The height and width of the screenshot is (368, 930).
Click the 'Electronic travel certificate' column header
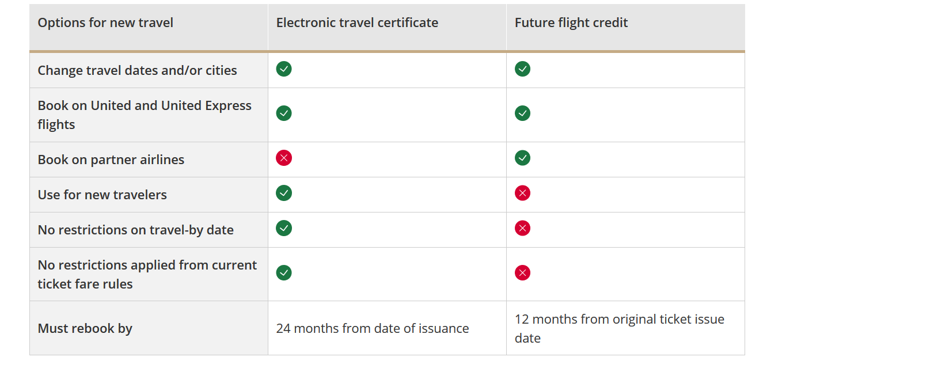(357, 23)
